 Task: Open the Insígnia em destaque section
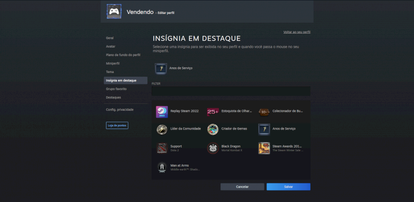[x=126, y=80]
